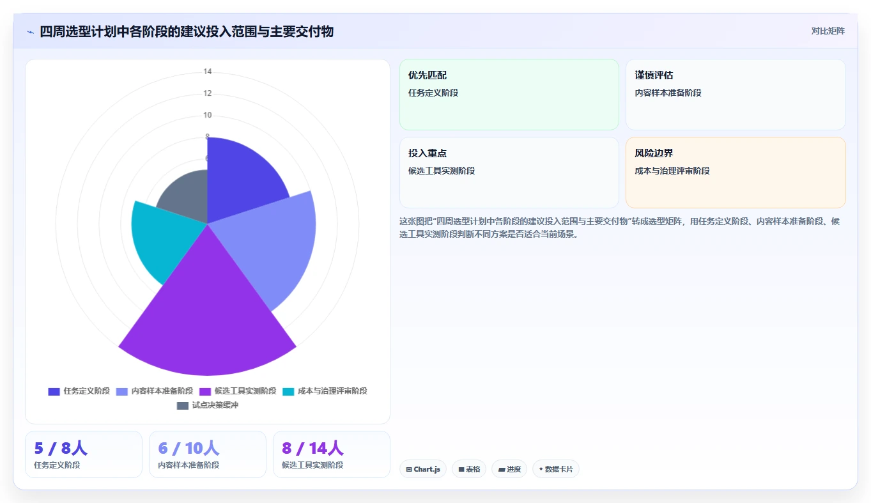
Task: Open the 8 / 14人 stat card
Action: pyautogui.click(x=332, y=454)
